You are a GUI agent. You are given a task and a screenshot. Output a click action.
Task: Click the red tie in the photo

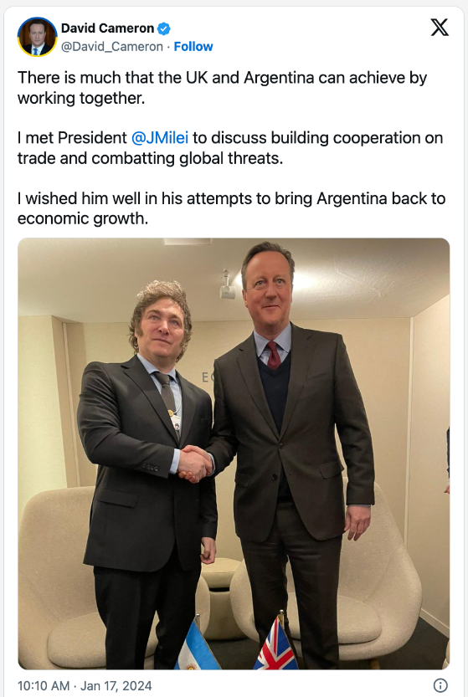pos(273,355)
